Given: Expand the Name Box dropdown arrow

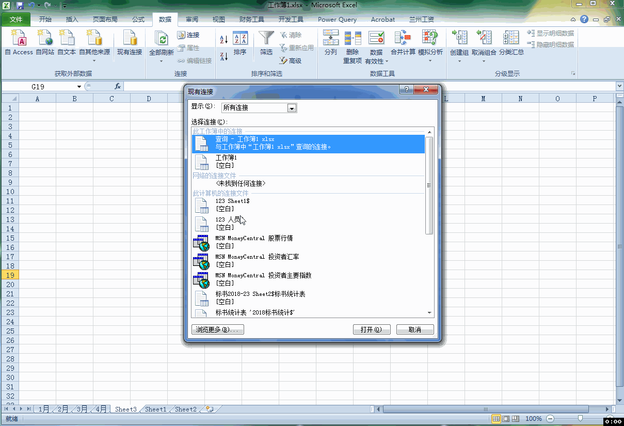Looking at the screenshot, I should [79, 87].
